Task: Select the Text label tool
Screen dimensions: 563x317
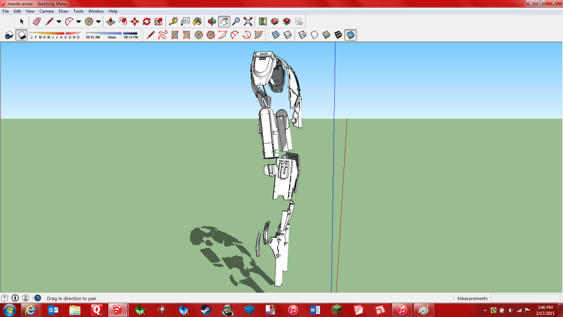Action: [x=185, y=21]
